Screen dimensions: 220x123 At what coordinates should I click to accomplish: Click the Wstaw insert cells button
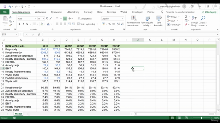(x=172, y=17)
